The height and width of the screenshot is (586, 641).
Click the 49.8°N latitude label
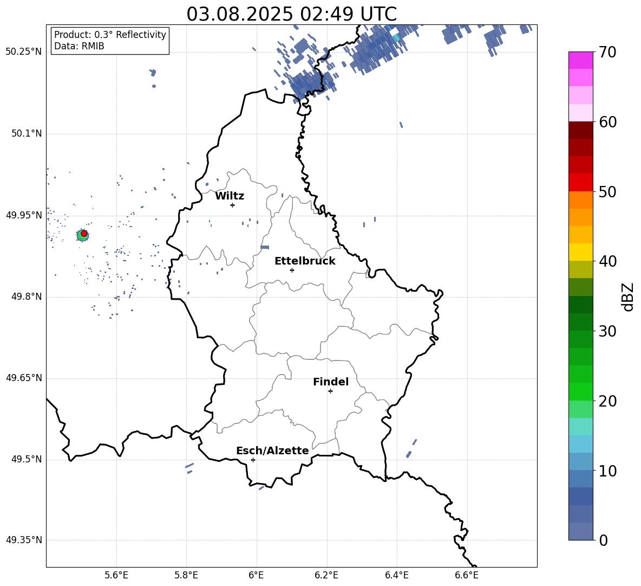click(27, 297)
